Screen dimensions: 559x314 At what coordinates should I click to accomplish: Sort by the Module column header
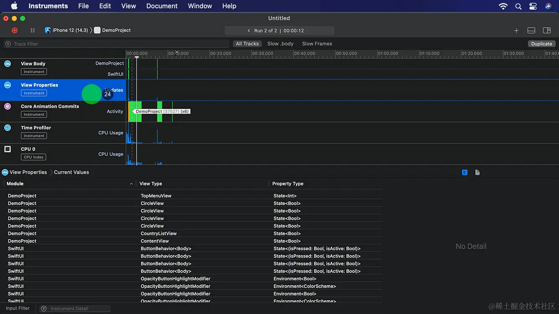tap(15, 184)
